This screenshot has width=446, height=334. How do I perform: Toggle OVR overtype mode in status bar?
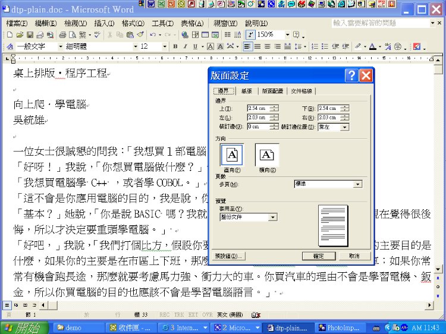208,314
